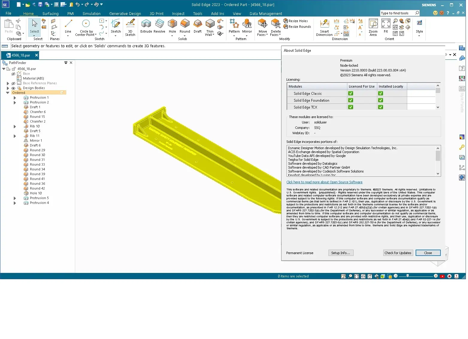The height and width of the screenshot is (339, 468).
Task: Open the 3D Sketch tool
Action: [130, 27]
